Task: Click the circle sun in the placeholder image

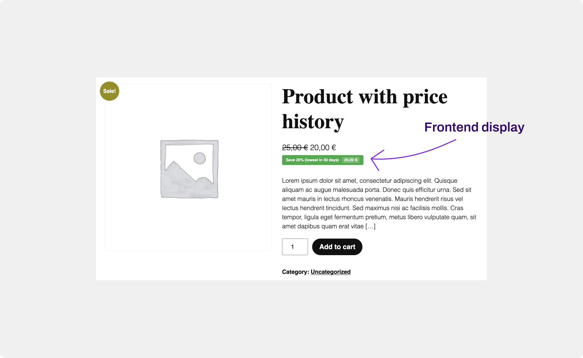Action: click(x=200, y=158)
